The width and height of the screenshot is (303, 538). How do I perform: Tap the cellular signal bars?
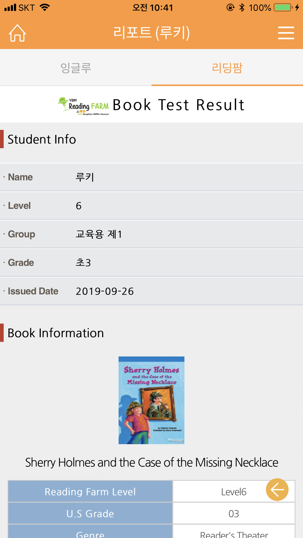coord(10,7)
